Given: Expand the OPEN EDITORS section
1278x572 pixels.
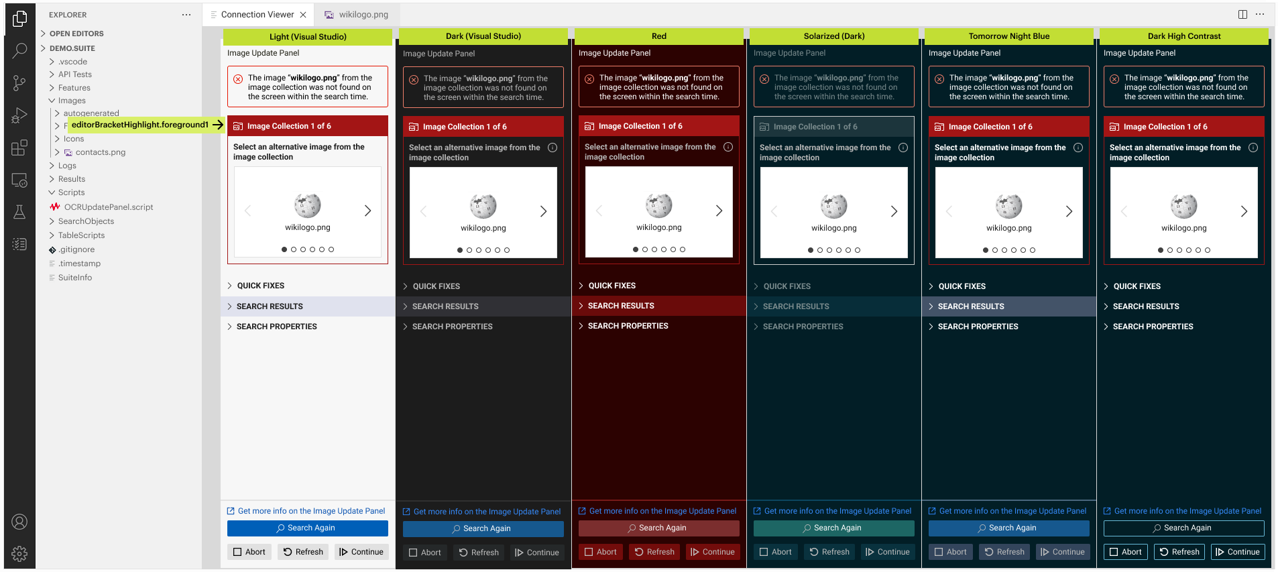Looking at the screenshot, I should (119, 34).
